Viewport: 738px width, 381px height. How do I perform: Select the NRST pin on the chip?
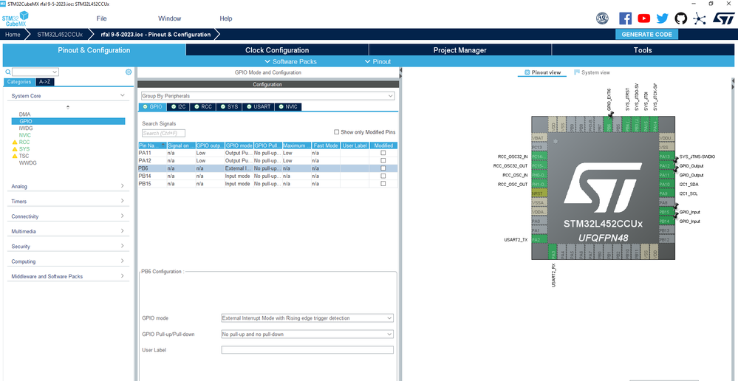point(539,193)
